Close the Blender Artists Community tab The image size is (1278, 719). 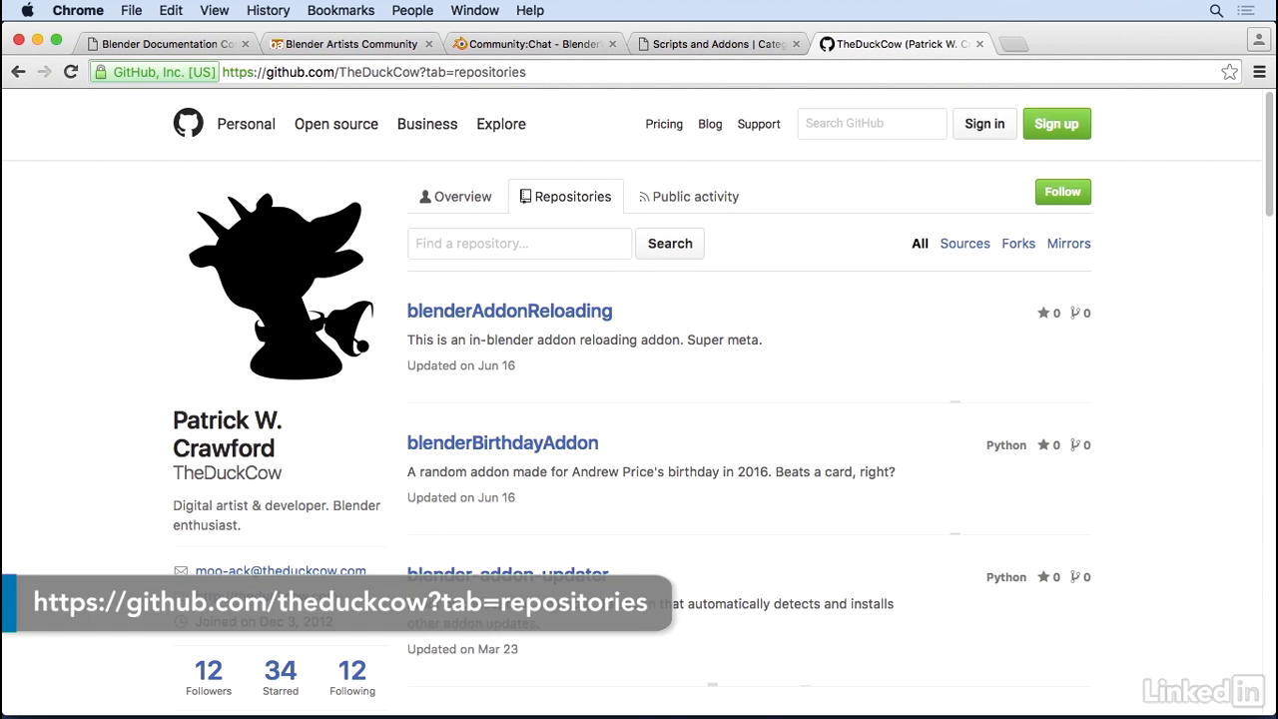click(429, 44)
